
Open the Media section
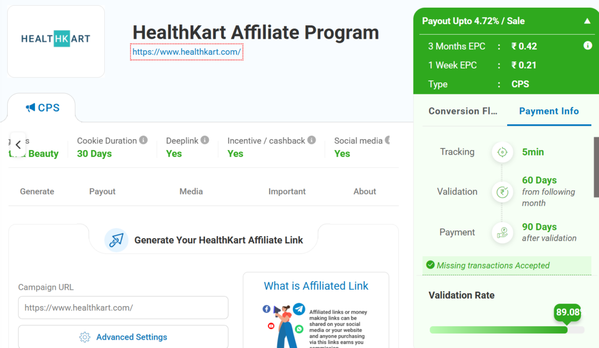coord(191,191)
